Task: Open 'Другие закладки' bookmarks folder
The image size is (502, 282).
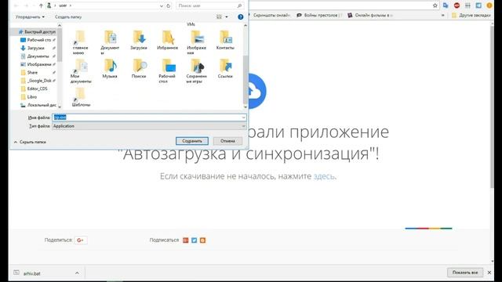Action: pyautogui.click(x=471, y=16)
